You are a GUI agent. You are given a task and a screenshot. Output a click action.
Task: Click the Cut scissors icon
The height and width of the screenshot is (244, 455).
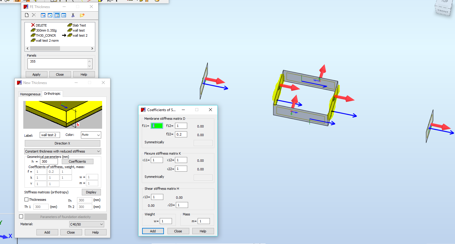(x=73, y=15)
